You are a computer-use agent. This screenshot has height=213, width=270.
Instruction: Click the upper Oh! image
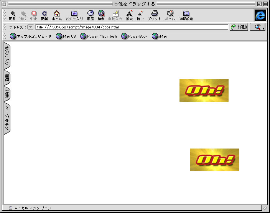click(204, 90)
